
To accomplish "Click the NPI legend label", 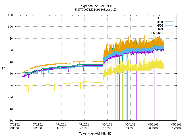I will point(161,29).
